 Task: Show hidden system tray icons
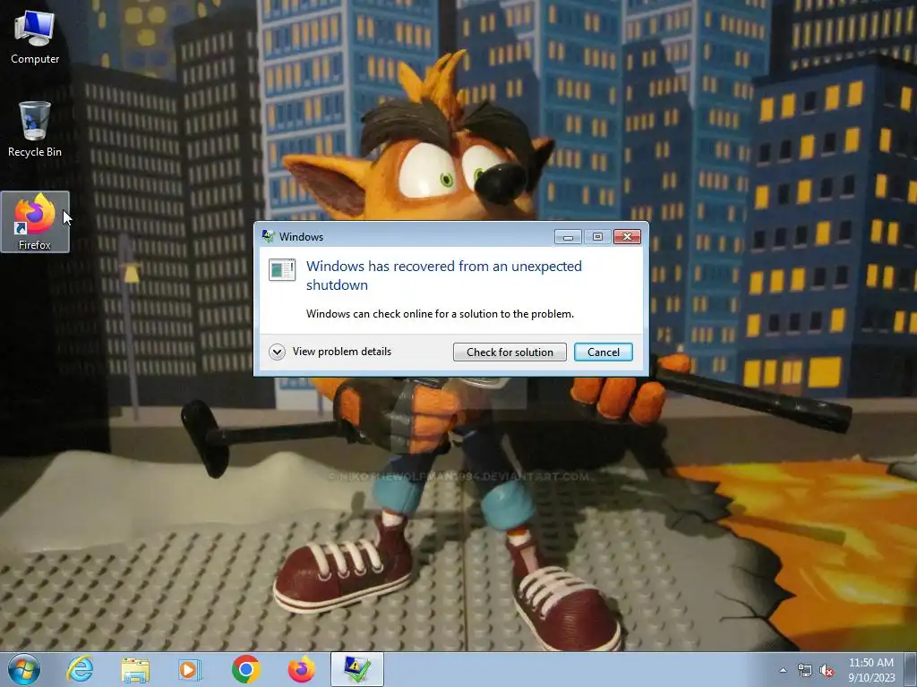pyautogui.click(x=783, y=670)
